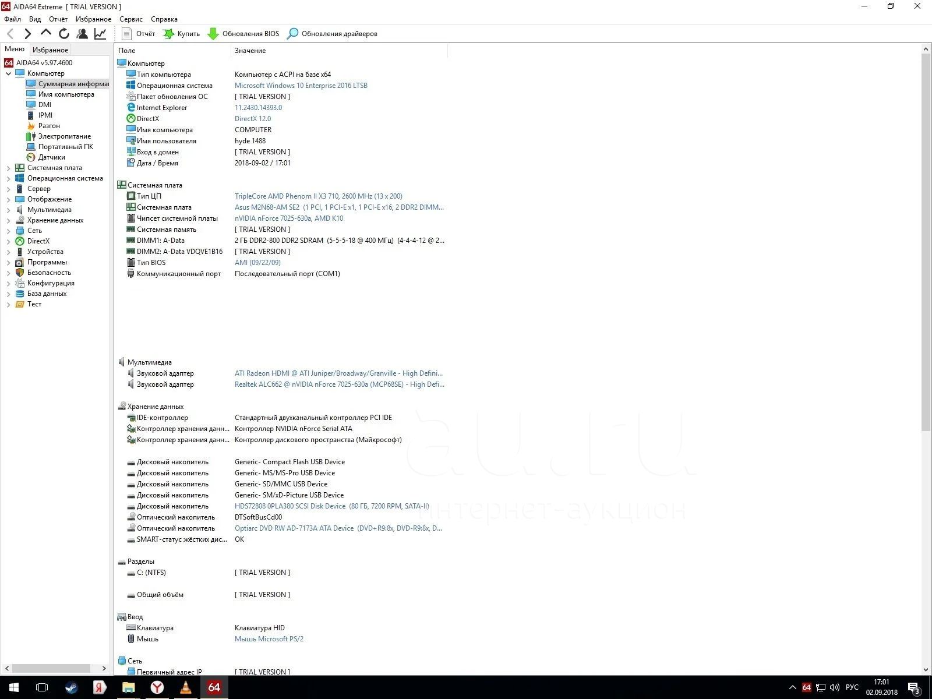Open Task View on the taskbar
932x699 pixels.
(42, 687)
